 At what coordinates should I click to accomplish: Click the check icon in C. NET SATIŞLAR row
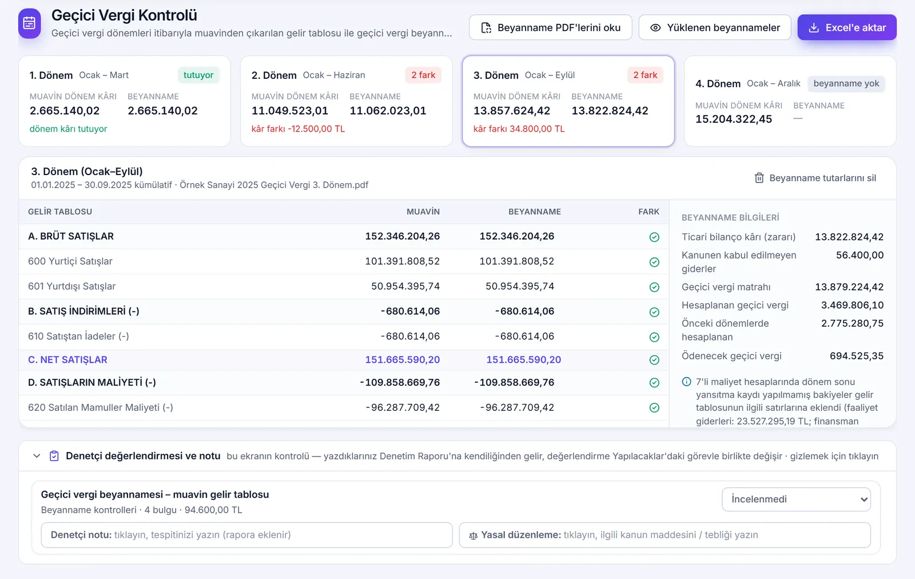654,360
